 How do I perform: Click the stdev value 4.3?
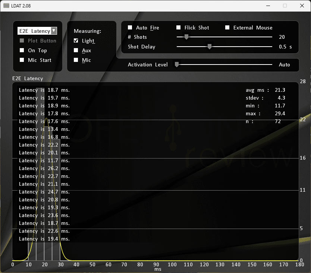tap(281, 98)
